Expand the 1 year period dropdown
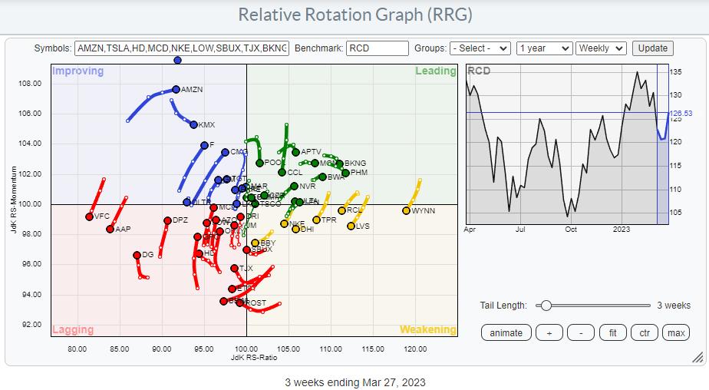709x390 pixels. point(544,48)
